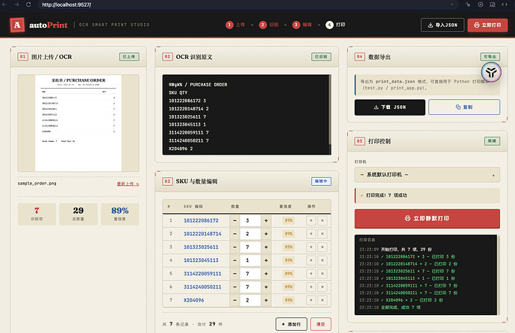The height and width of the screenshot is (333, 515).
Task: Reload the page with browser refresh icon
Action: [28, 4]
